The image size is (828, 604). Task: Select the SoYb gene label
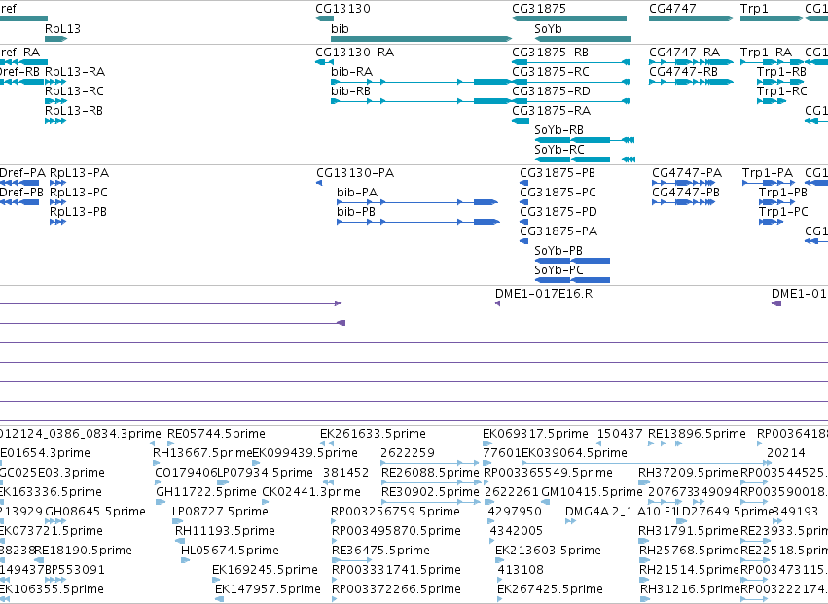548,28
